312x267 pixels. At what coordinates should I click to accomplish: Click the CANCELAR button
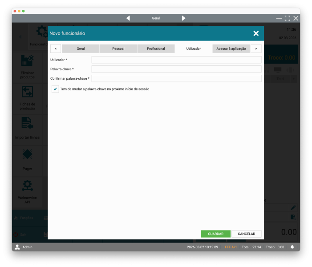coord(246,234)
